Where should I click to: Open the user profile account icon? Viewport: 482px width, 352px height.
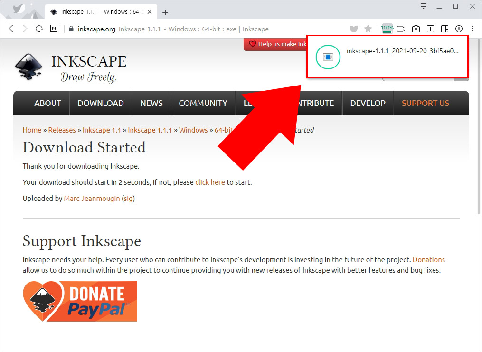click(459, 29)
